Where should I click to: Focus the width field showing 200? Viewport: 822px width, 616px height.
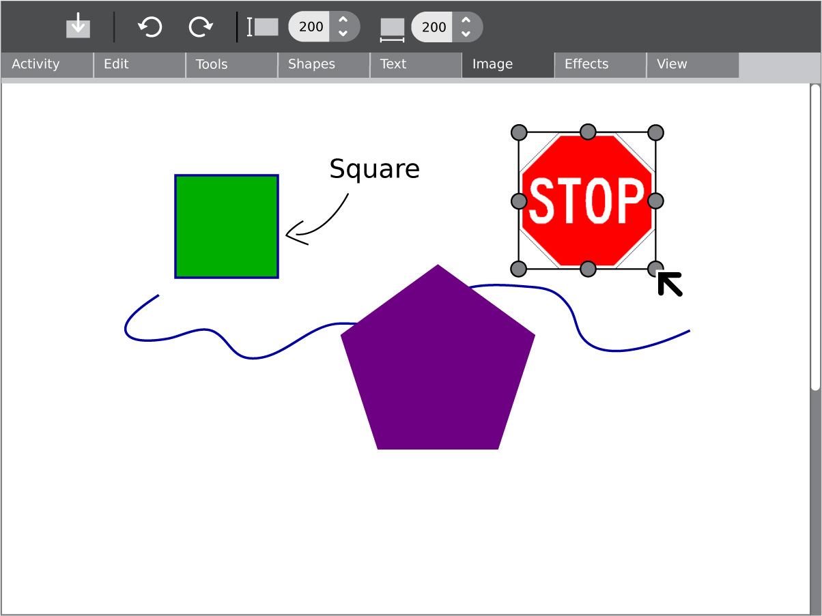click(434, 27)
